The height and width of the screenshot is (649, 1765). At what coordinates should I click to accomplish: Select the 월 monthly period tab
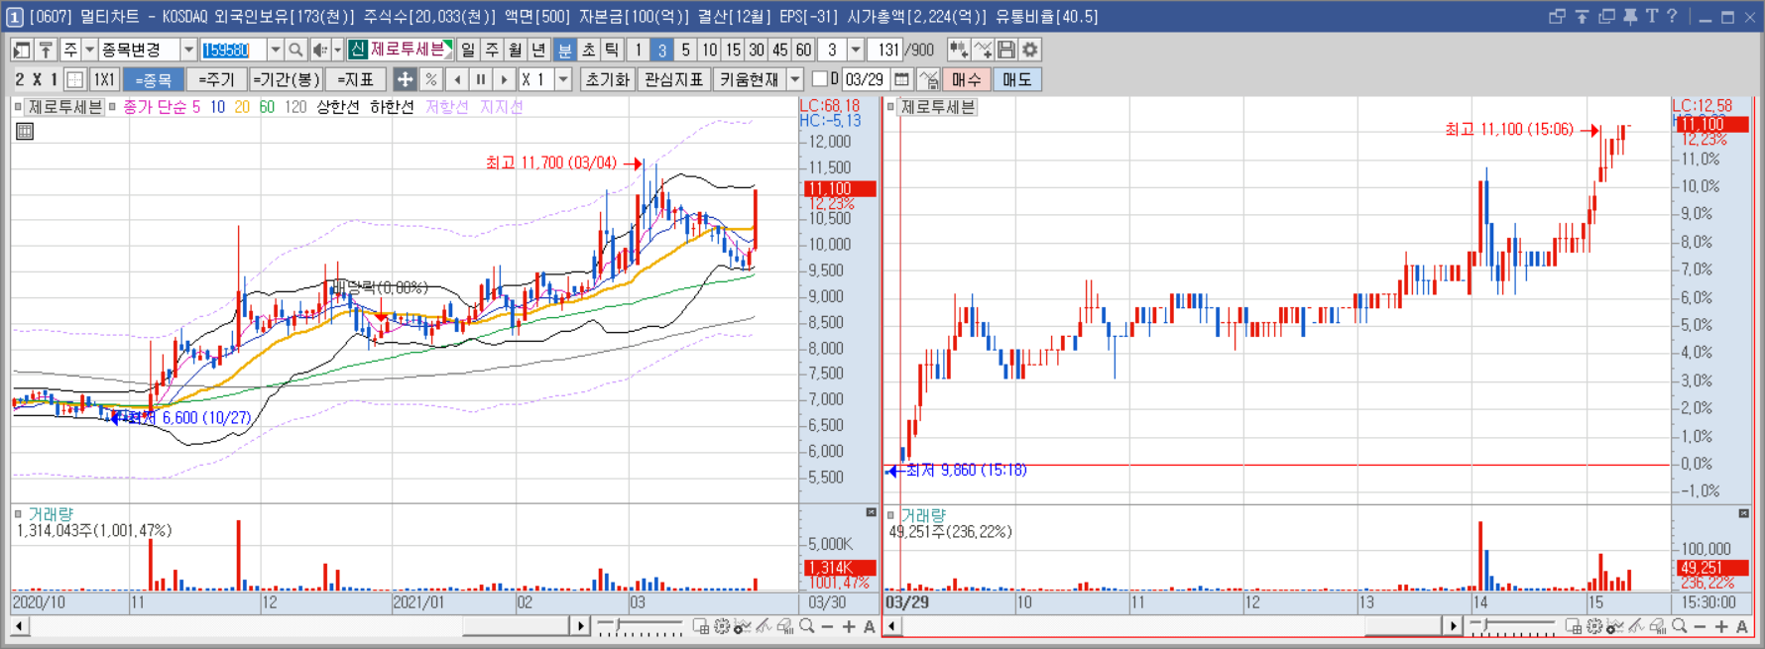tap(516, 50)
